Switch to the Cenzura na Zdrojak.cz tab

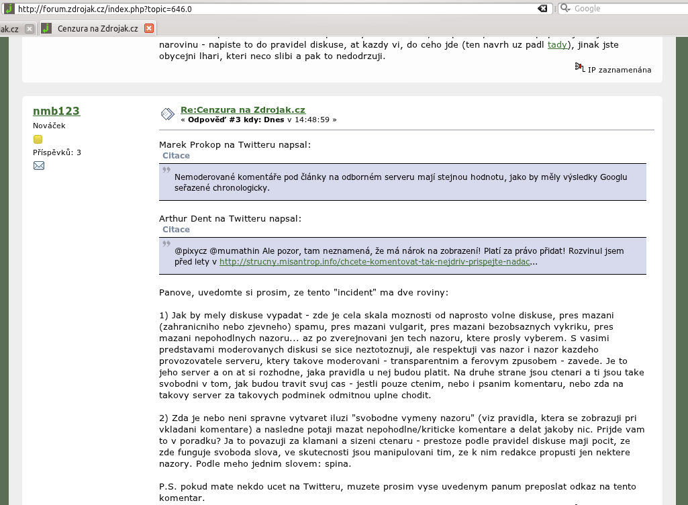98,29
